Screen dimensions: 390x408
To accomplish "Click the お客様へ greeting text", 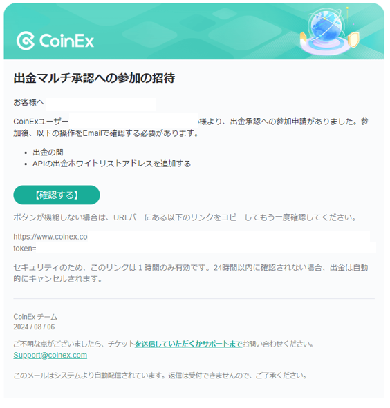I will 28,102.
